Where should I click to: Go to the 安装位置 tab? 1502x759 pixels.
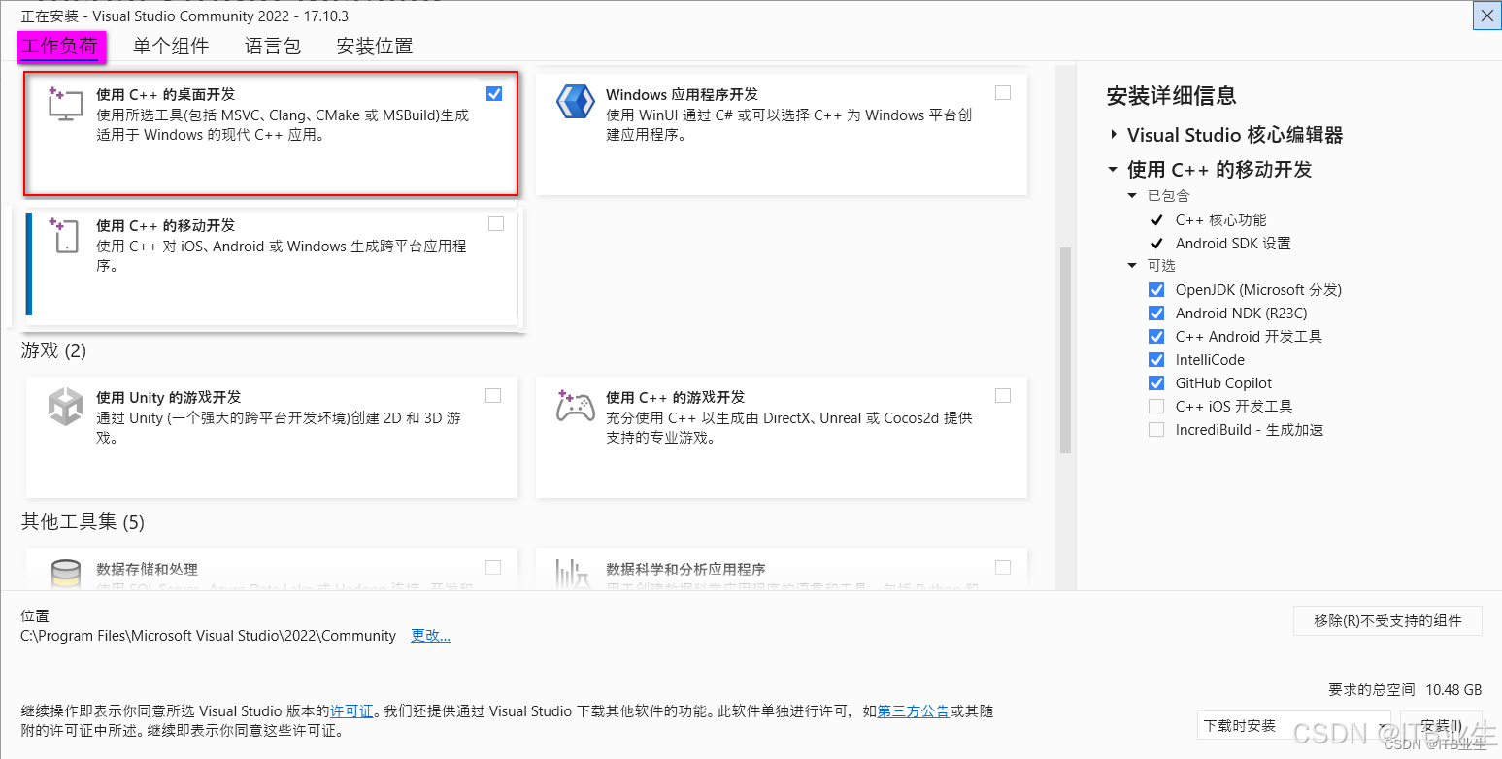click(375, 46)
